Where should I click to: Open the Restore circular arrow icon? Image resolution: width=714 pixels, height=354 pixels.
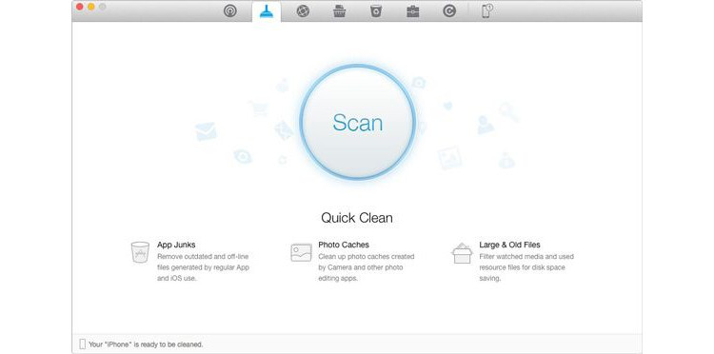pyautogui.click(x=449, y=10)
